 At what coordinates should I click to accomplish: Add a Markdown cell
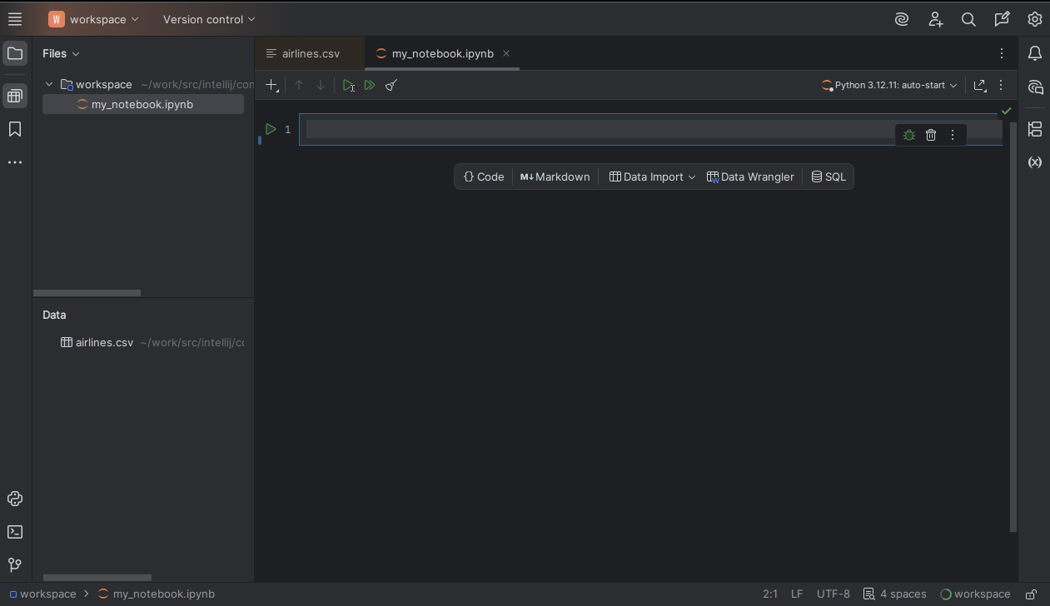point(555,176)
